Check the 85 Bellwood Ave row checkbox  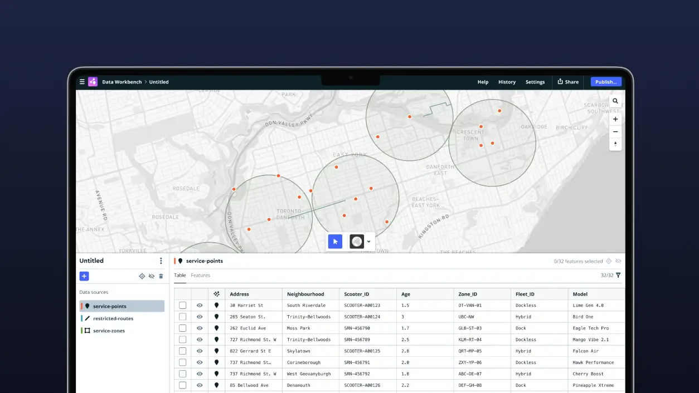pyautogui.click(x=182, y=385)
